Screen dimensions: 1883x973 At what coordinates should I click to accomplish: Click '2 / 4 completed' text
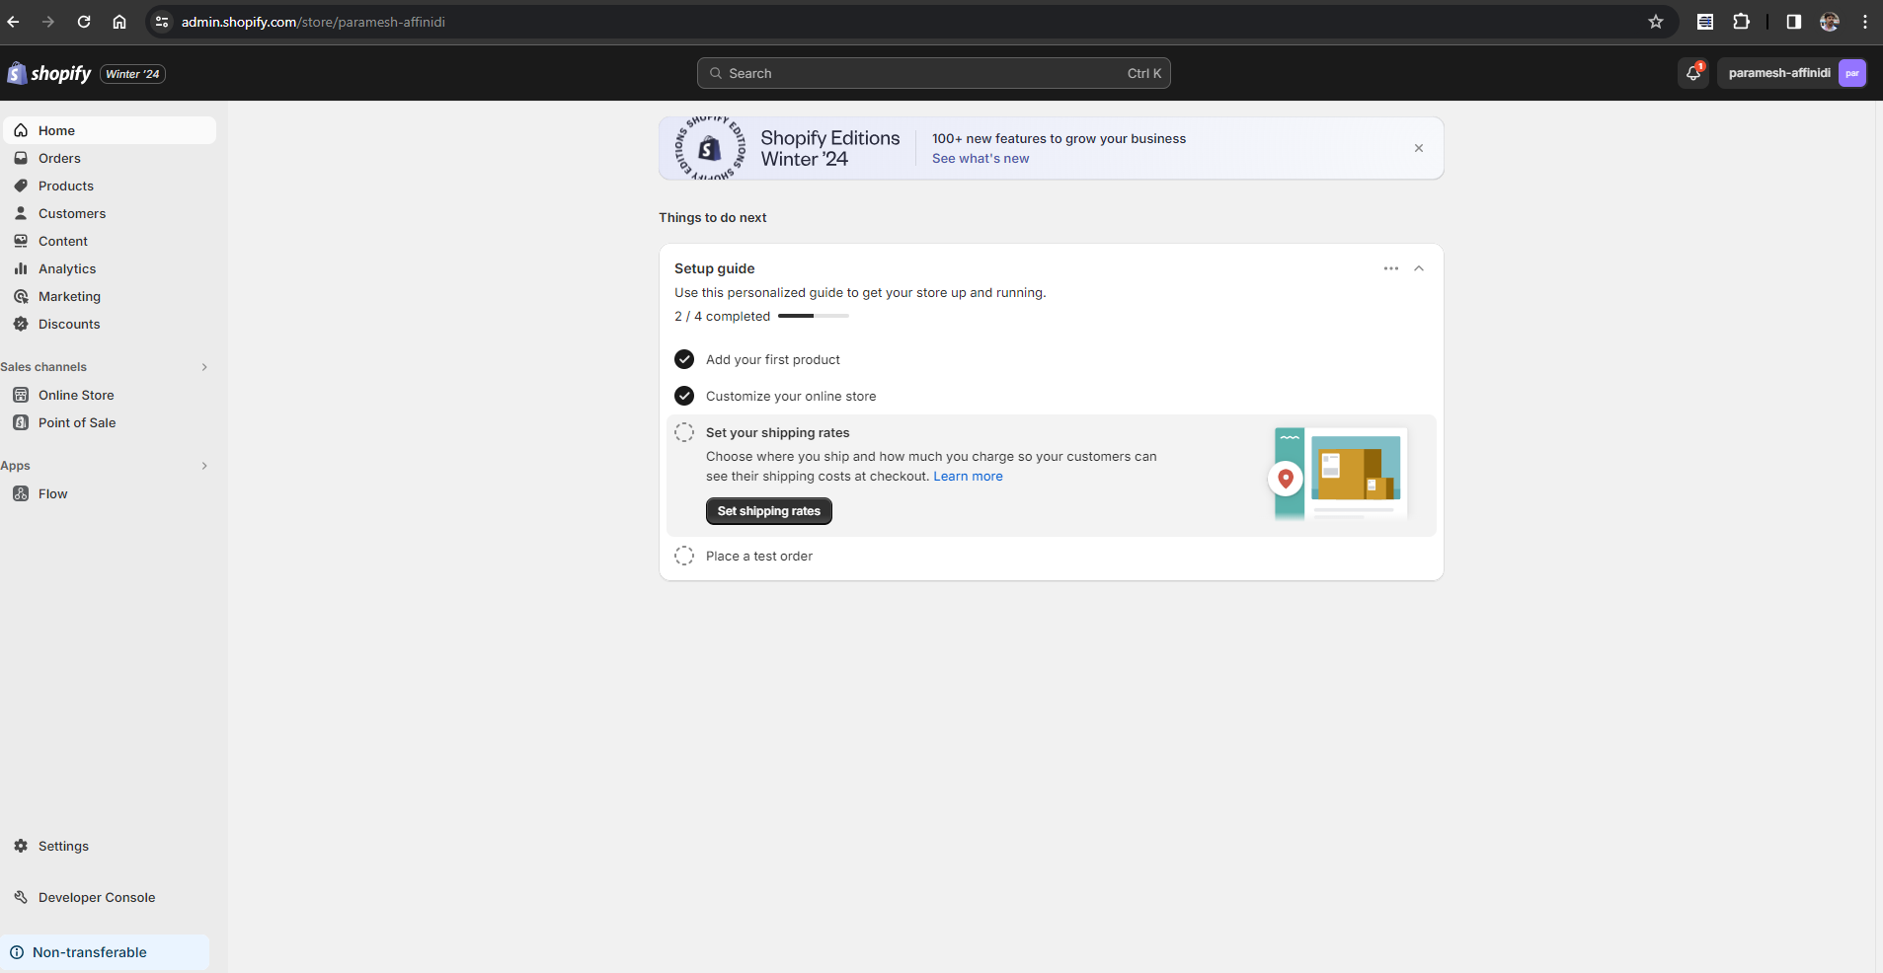tap(722, 316)
